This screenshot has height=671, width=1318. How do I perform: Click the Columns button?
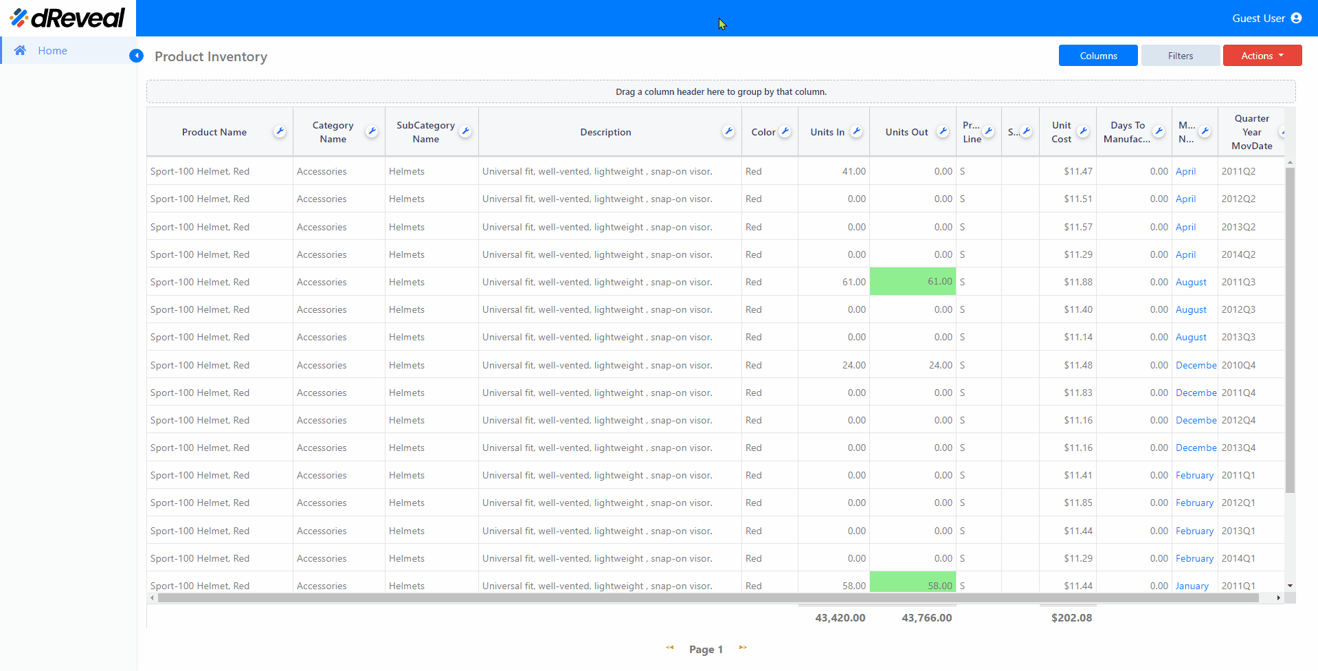tap(1097, 55)
